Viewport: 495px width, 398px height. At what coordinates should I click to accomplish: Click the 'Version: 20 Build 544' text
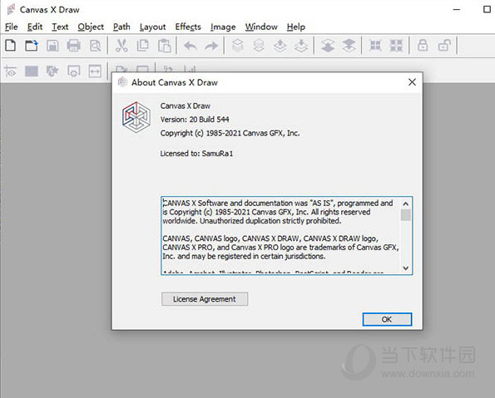195,120
